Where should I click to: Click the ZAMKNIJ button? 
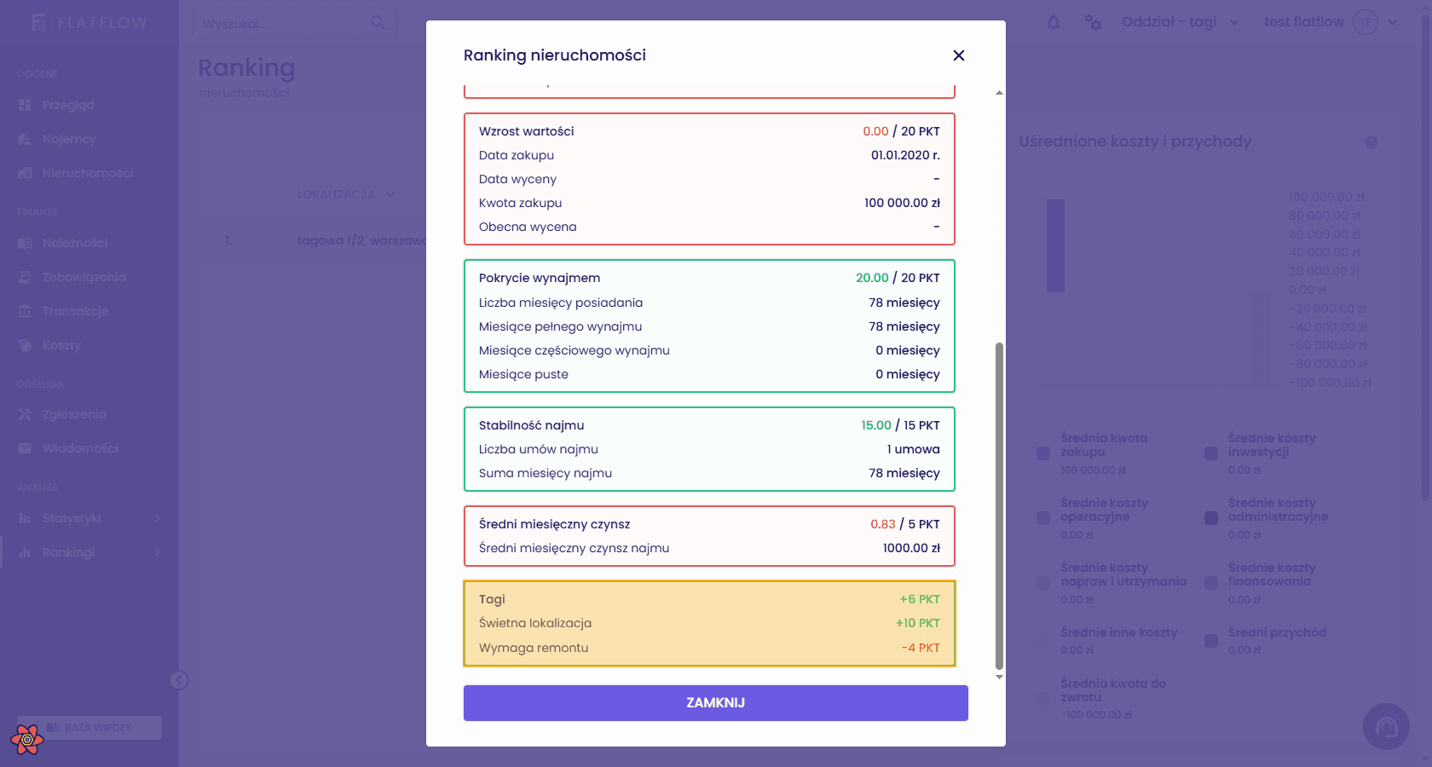click(x=716, y=703)
